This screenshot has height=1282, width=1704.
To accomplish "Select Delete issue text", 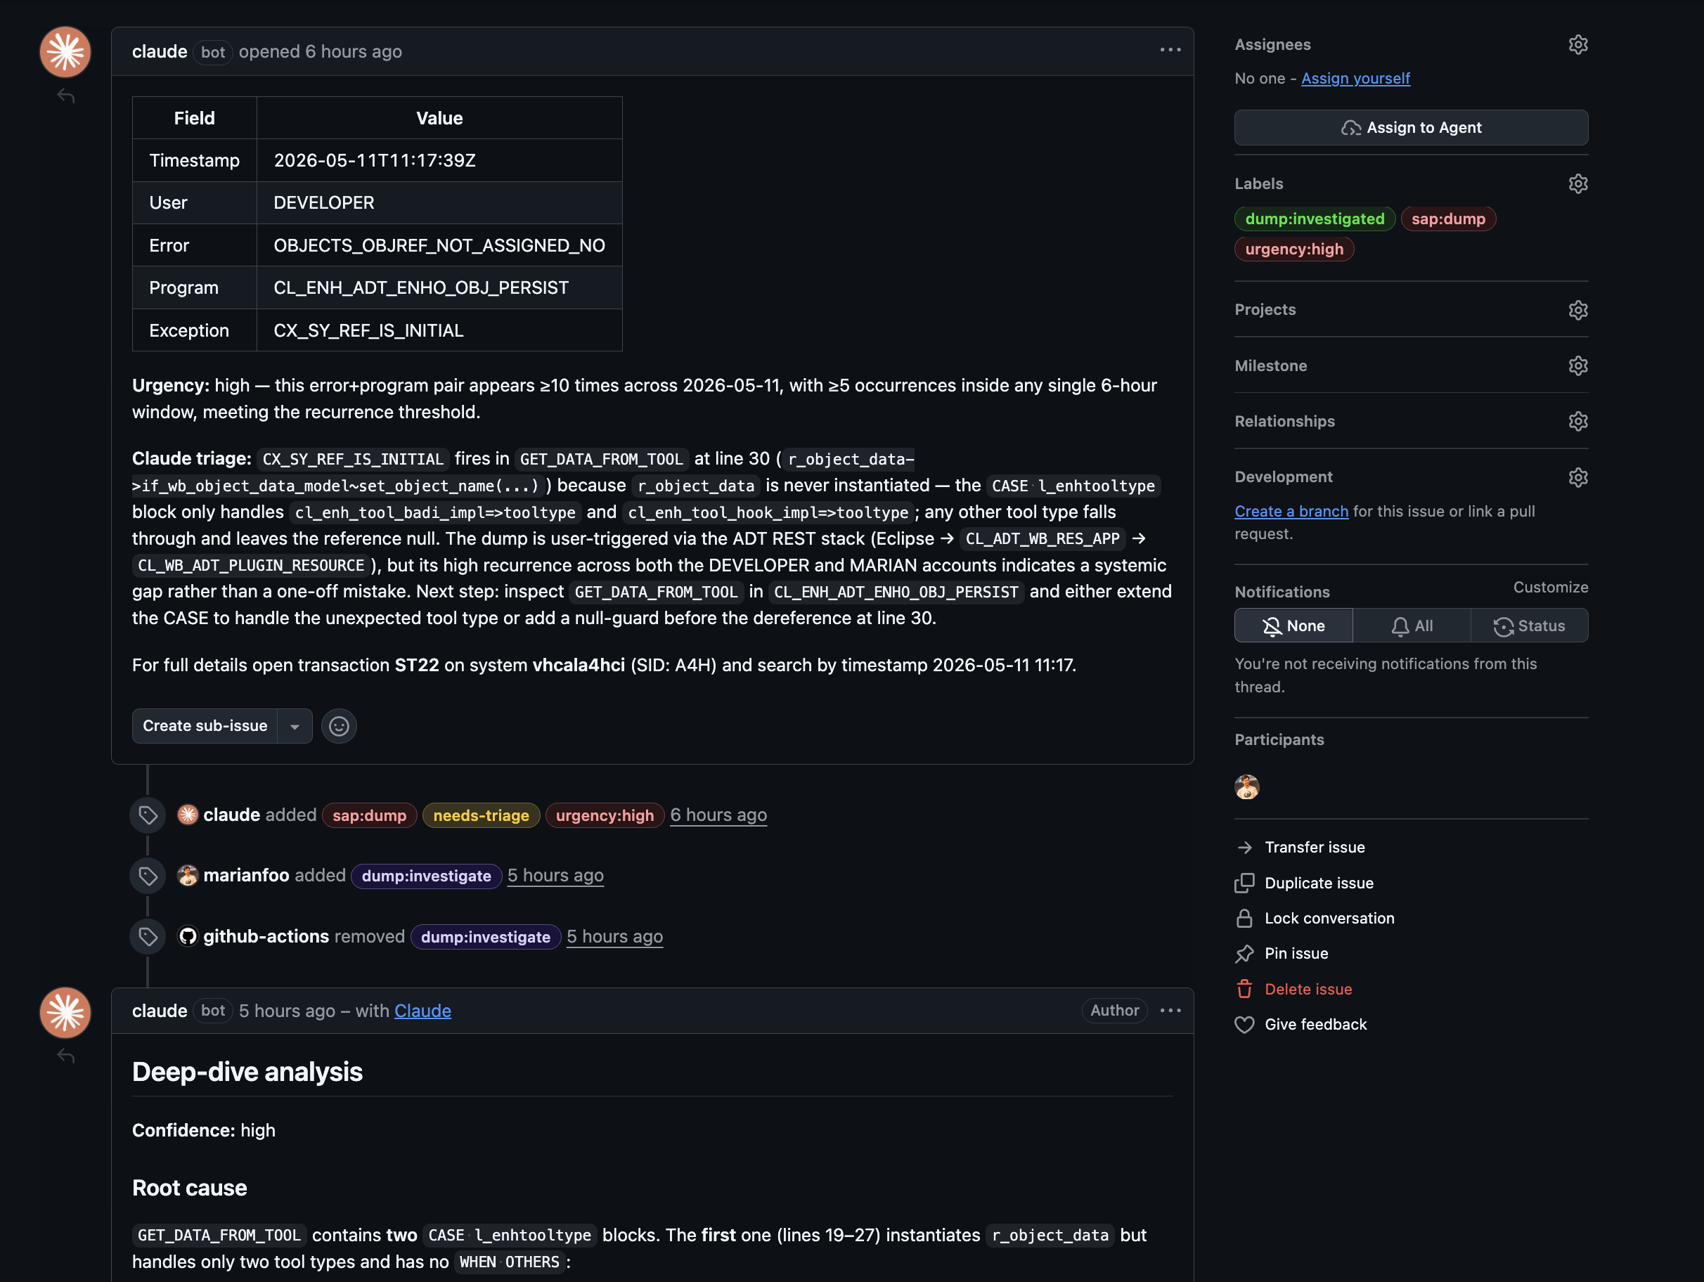I will tap(1308, 989).
